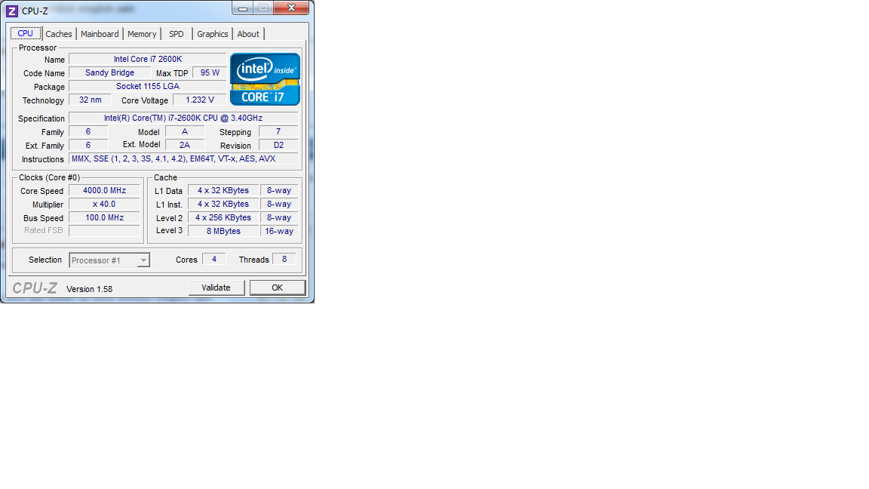Minimize the CPU-Z window
869x489 pixels.
(x=243, y=8)
